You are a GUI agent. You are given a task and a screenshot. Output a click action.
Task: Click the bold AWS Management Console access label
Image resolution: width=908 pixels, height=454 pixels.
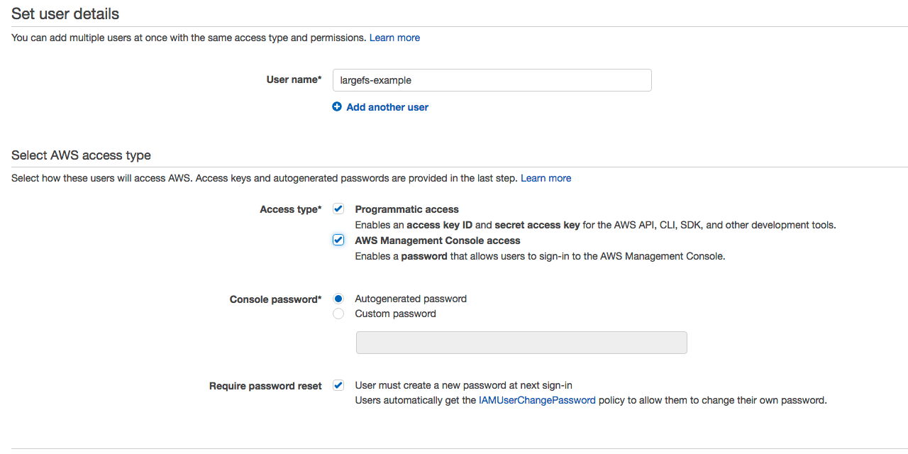tap(437, 240)
